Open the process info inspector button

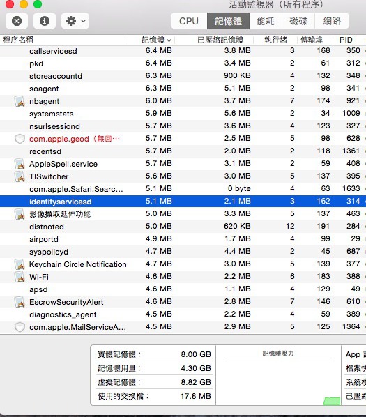(x=45, y=21)
